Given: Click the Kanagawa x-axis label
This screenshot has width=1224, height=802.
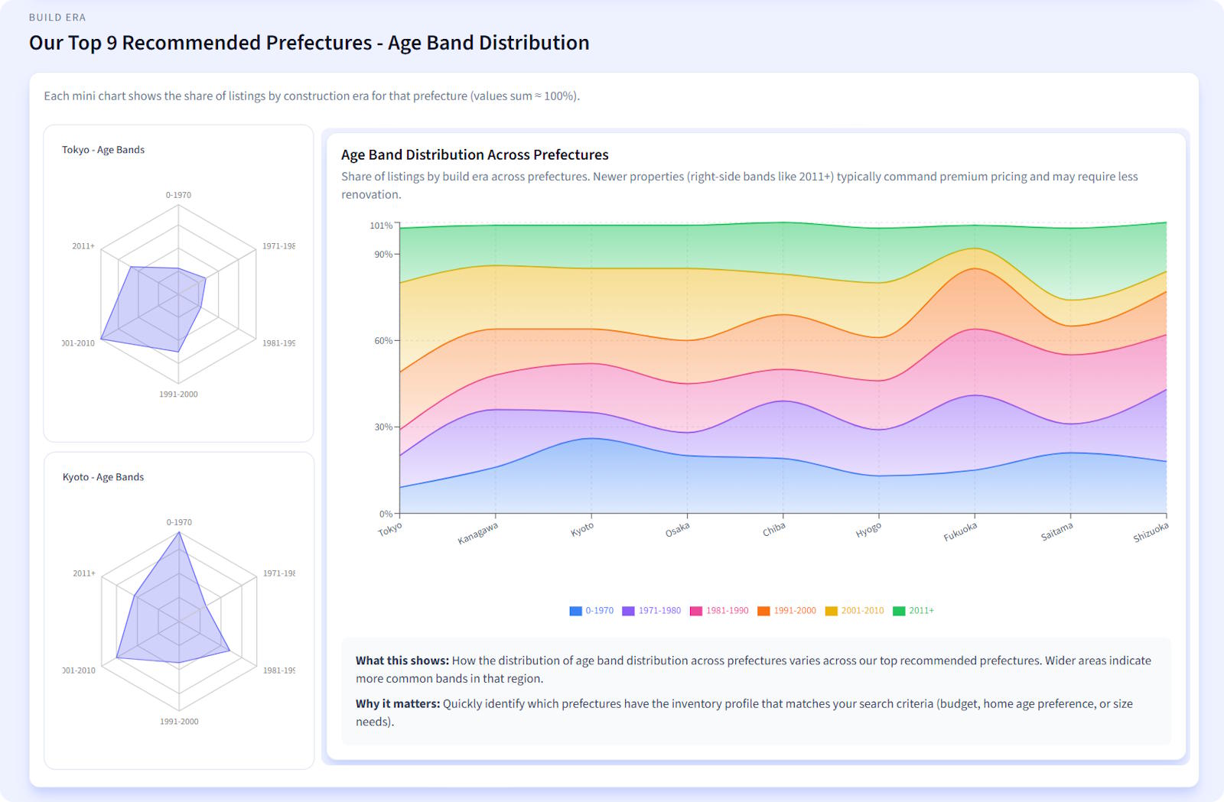Looking at the screenshot, I should click(x=478, y=533).
